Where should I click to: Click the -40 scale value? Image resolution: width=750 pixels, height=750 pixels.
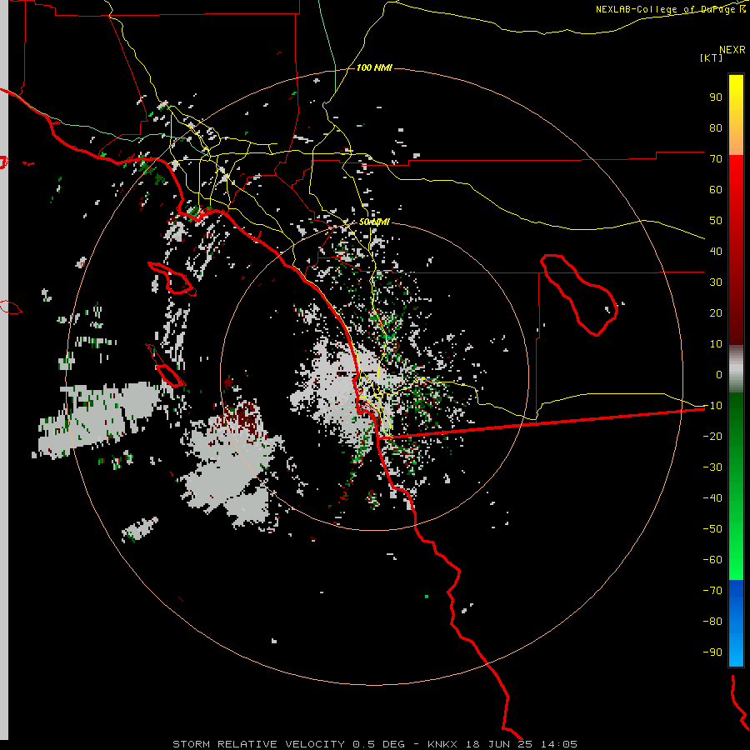[712, 498]
